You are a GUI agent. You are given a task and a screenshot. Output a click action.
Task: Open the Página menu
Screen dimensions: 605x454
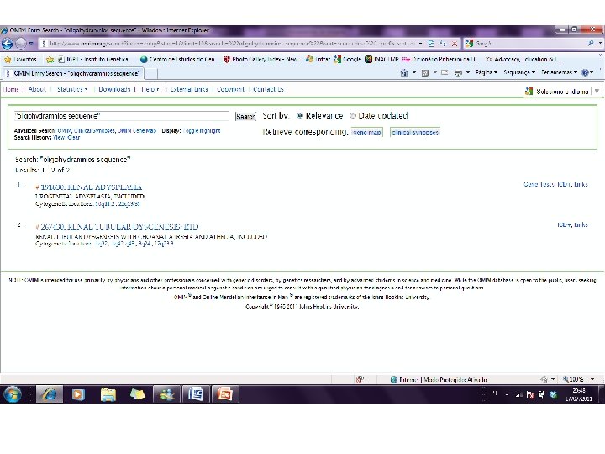coord(486,72)
